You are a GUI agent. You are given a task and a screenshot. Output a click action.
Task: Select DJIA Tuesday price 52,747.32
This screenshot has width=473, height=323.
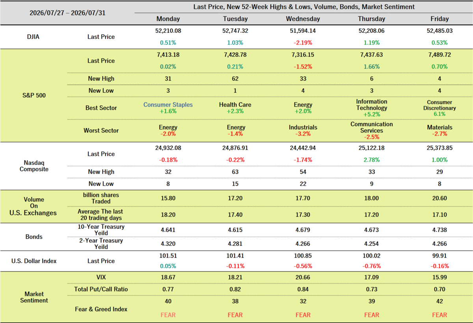pos(235,30)
